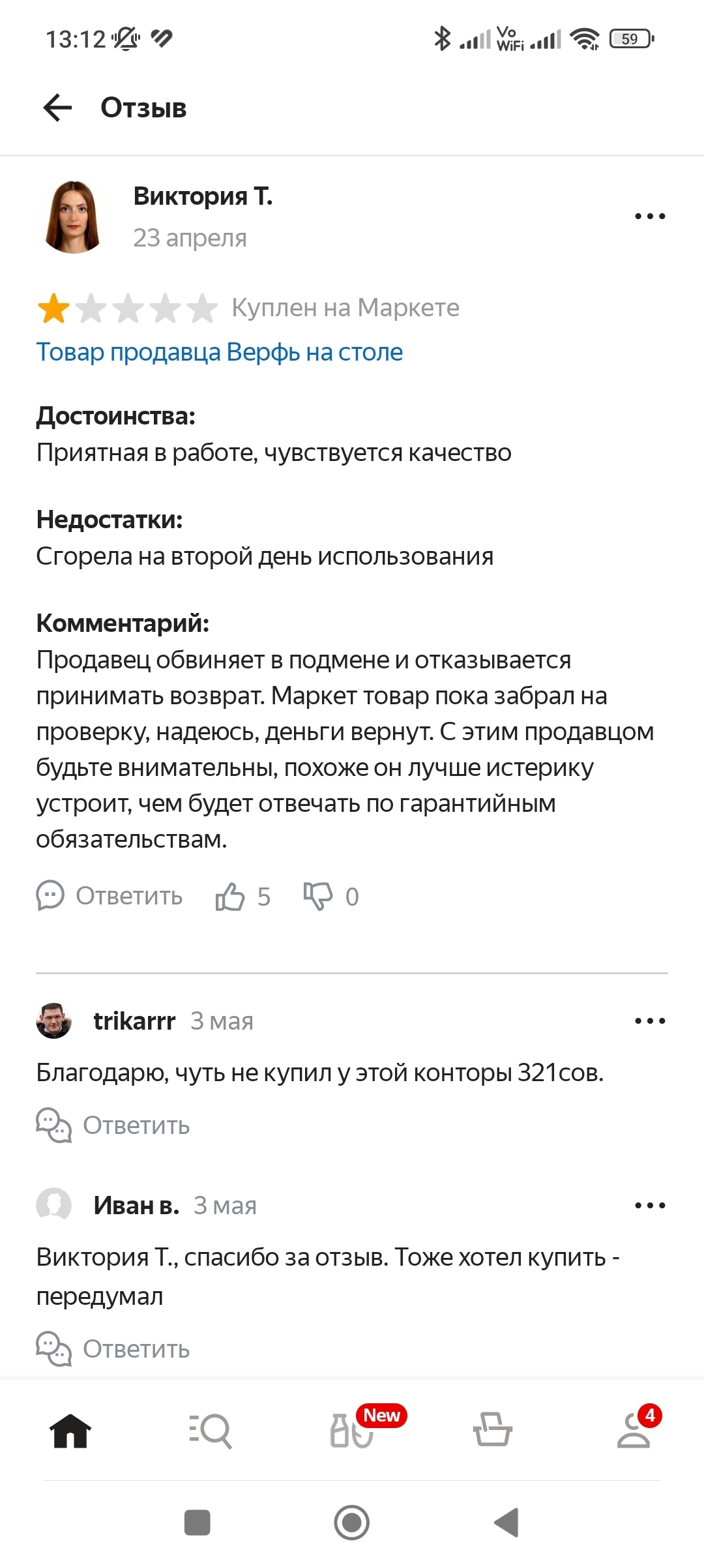The height and width of the screenshot is (1565, 704).
Task: Open the profile tab with badge
Action: pyautogui.click(x=634, y=1431)
